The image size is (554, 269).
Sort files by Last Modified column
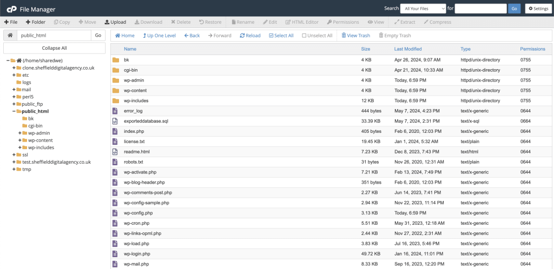(408, 49)
